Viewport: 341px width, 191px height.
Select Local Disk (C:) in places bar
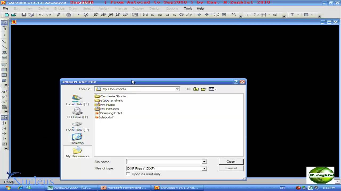pyautogui.click(x=77, y=100)
